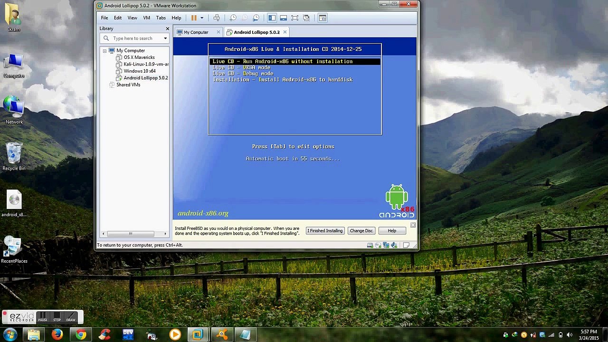Toggle the library sidebar view icon
Screen dimensions: 608x342
pos(272,18)
